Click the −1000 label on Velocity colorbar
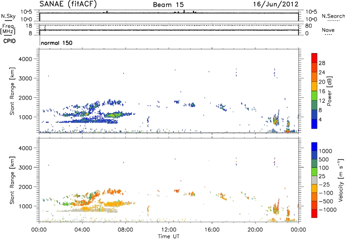This screenshot has width=345, height=239. coord(328,210)
